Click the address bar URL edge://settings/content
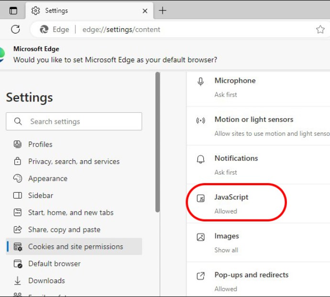Screen dimensions: 330x297 tap(121, 30)
